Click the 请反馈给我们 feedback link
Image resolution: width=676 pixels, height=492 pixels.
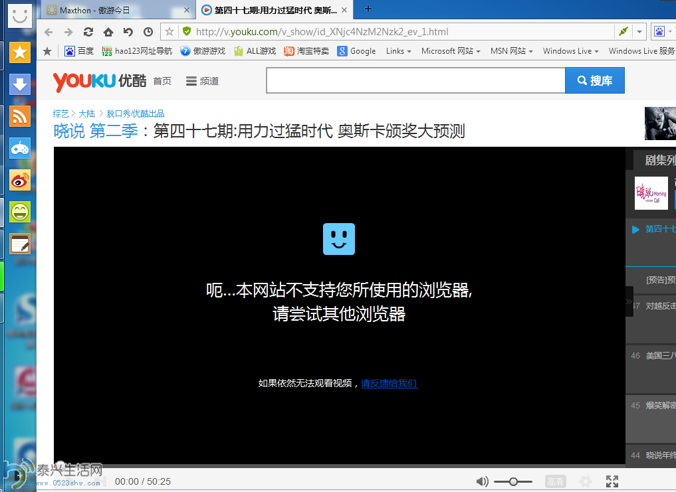click(389, 383)
